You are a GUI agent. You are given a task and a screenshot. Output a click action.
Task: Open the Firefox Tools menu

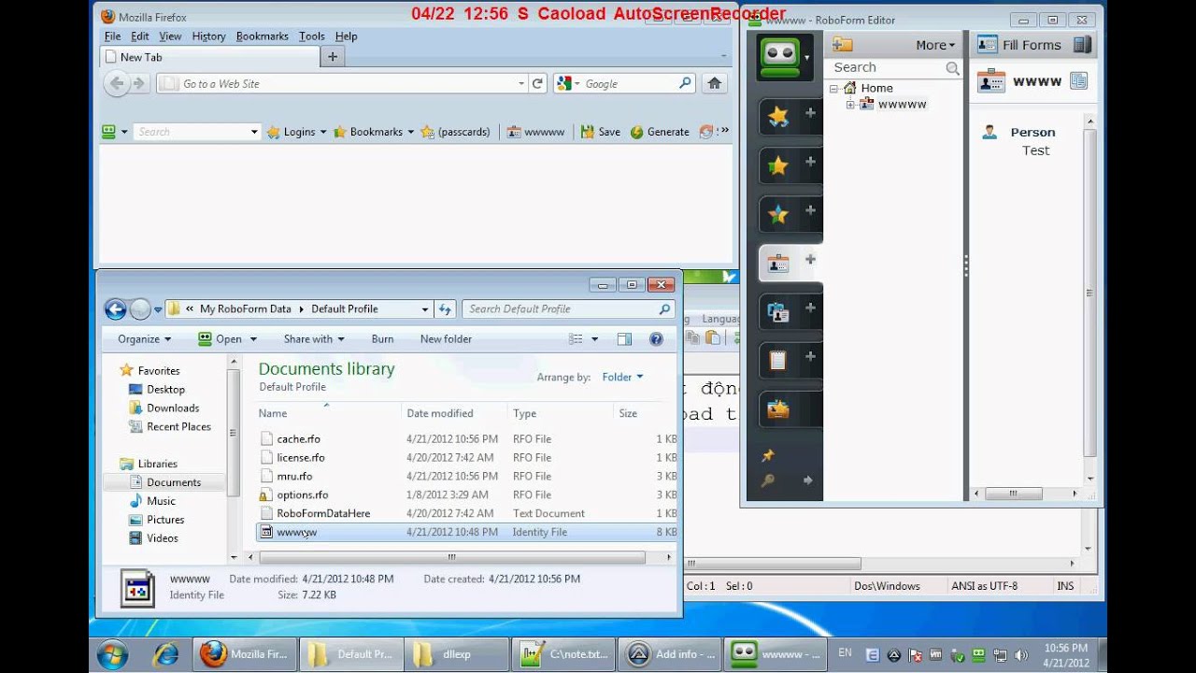(311, 36)
